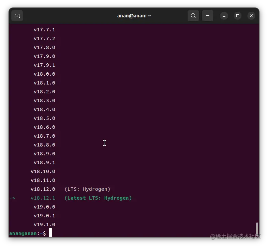
Task: Click the terminal scrollbar thumb
Action: point(257,229)
